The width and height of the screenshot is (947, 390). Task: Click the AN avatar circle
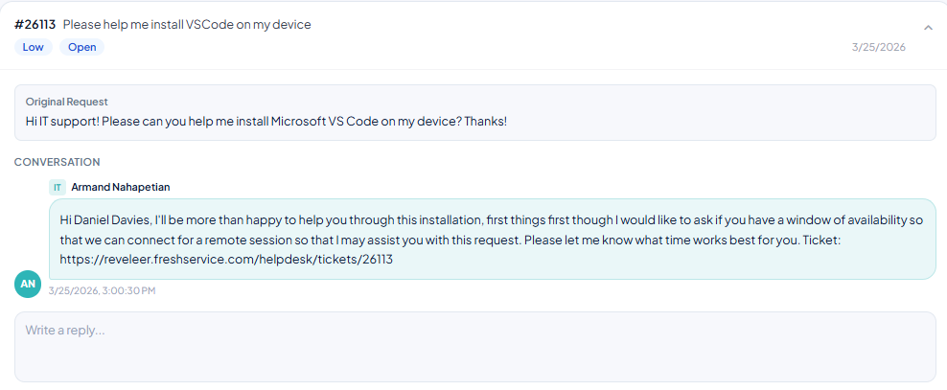(28, 284)
